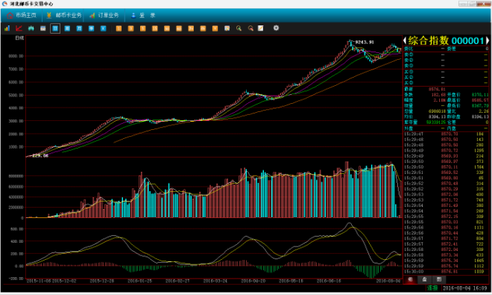Screen dimensions: 492x295
Task: Click the 30-minute orange period button
Action: click(167, 28)
